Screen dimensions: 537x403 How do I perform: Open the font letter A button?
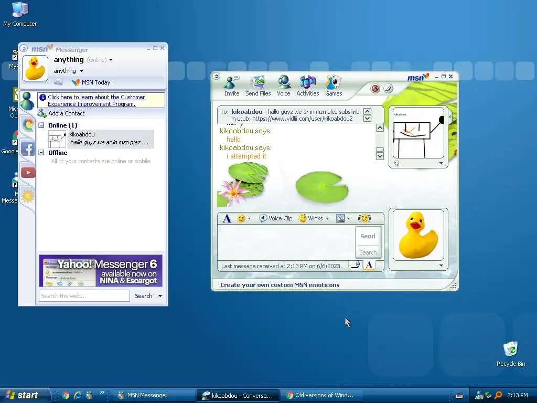click(x=227, y=218)
